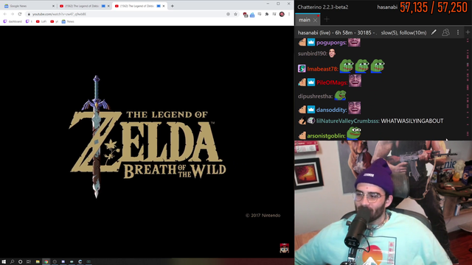Image resolution: width=472 pixels, height=265 pixels.
Task: Open the red extension icon in Chrome toolbar
Action: coord(245,15)
